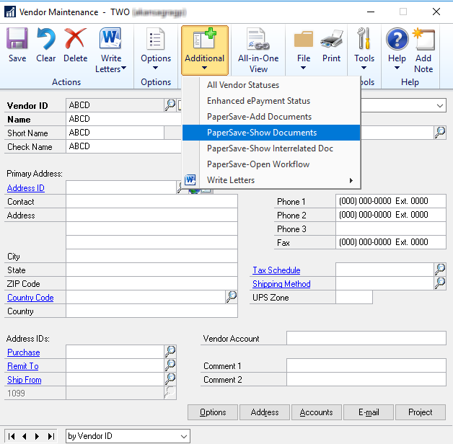Expand the Write Letters ribbon dropdown
Viewport: 453px width, 444px height.
(123, 69)
